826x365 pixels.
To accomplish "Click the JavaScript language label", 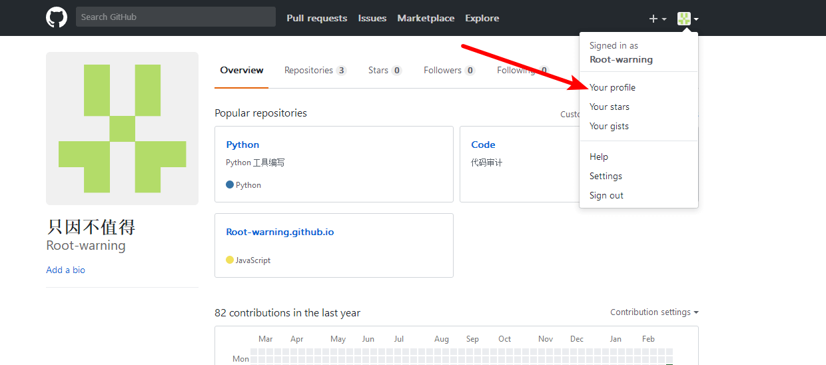I will click(253, 260).
